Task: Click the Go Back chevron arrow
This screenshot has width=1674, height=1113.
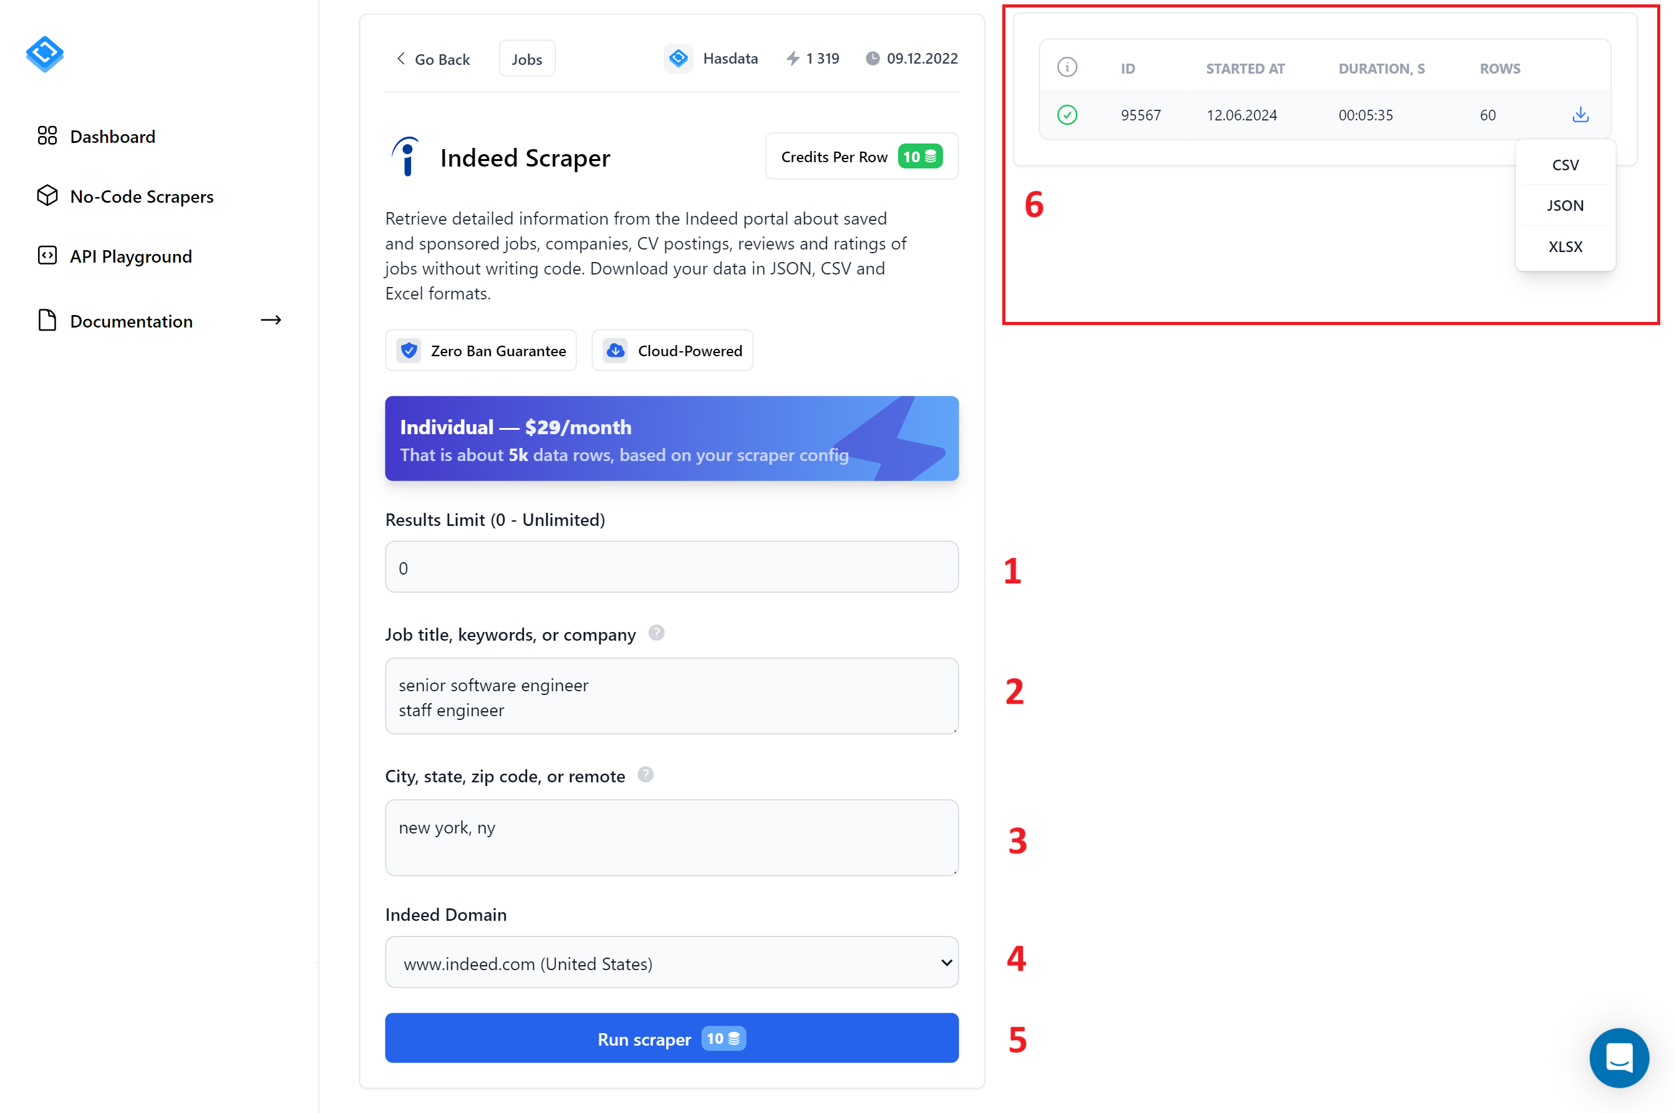Action: tap(400, 59)
